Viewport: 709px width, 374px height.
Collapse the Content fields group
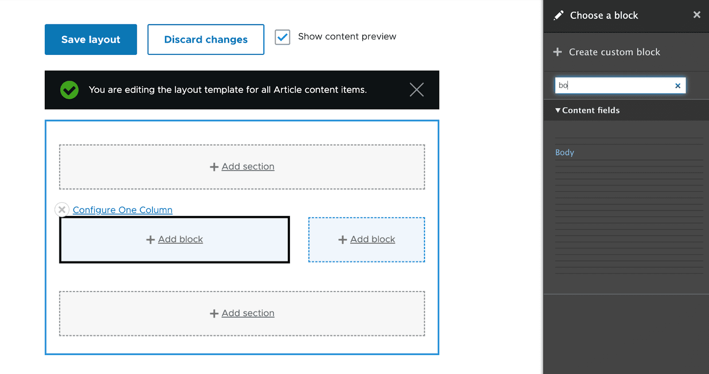(558, 110)
